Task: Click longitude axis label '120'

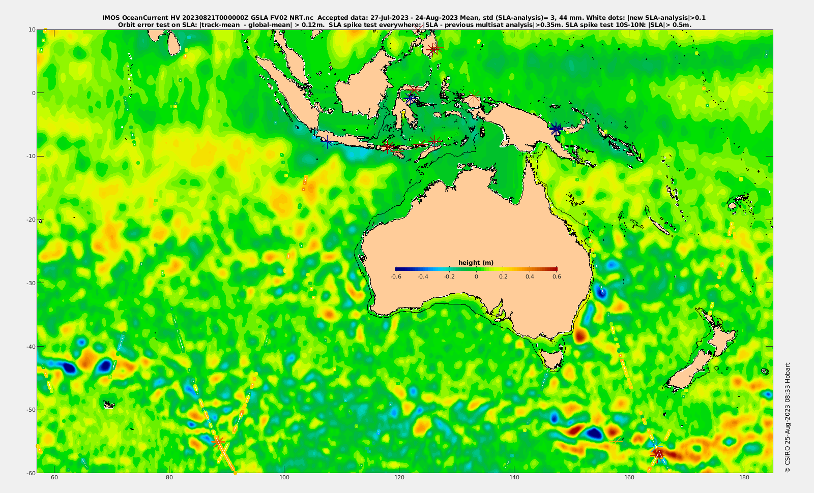Action: pyautogui.click(x=399, y=477)
